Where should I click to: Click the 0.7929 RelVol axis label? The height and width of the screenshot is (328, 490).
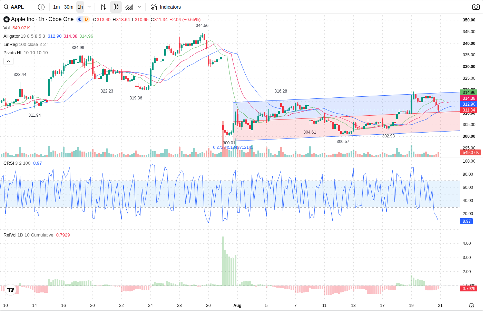click(x=469, y=289)
